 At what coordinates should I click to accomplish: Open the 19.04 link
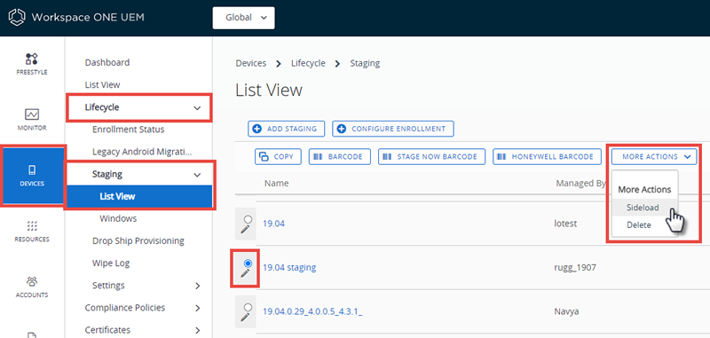click(x=273, y=223)
